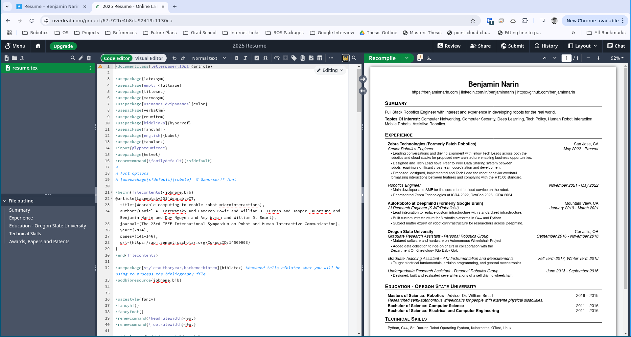
Task: Collapse the File outline section
Action: (5, 200)
